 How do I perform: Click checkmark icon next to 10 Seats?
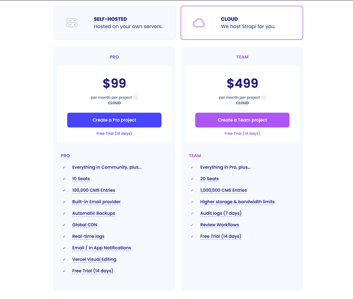[64, 179]
